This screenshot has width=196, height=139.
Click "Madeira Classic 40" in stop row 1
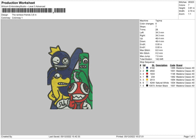coord(185,68)
